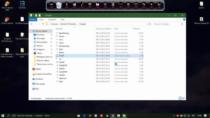210x118 pixels.
Task: Switch to File Explorer taskbar icon
Action: [124, 116]
